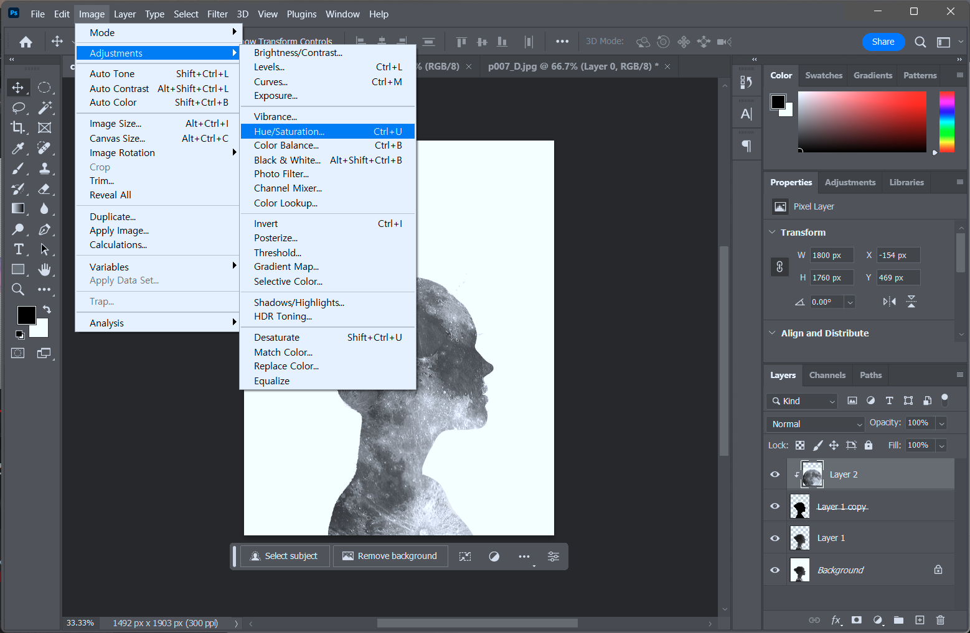Select the Lasso tool

(18, 108)
